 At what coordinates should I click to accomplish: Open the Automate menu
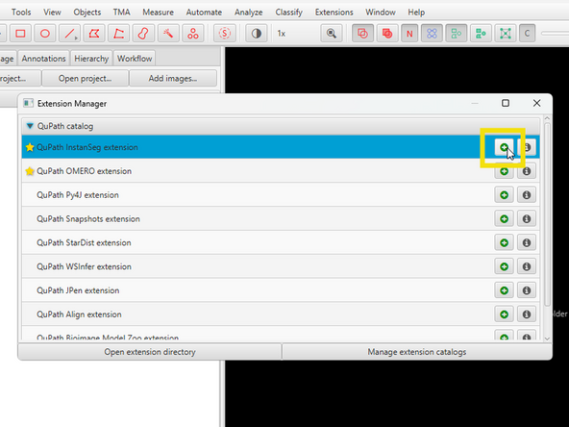click(204, 13)
